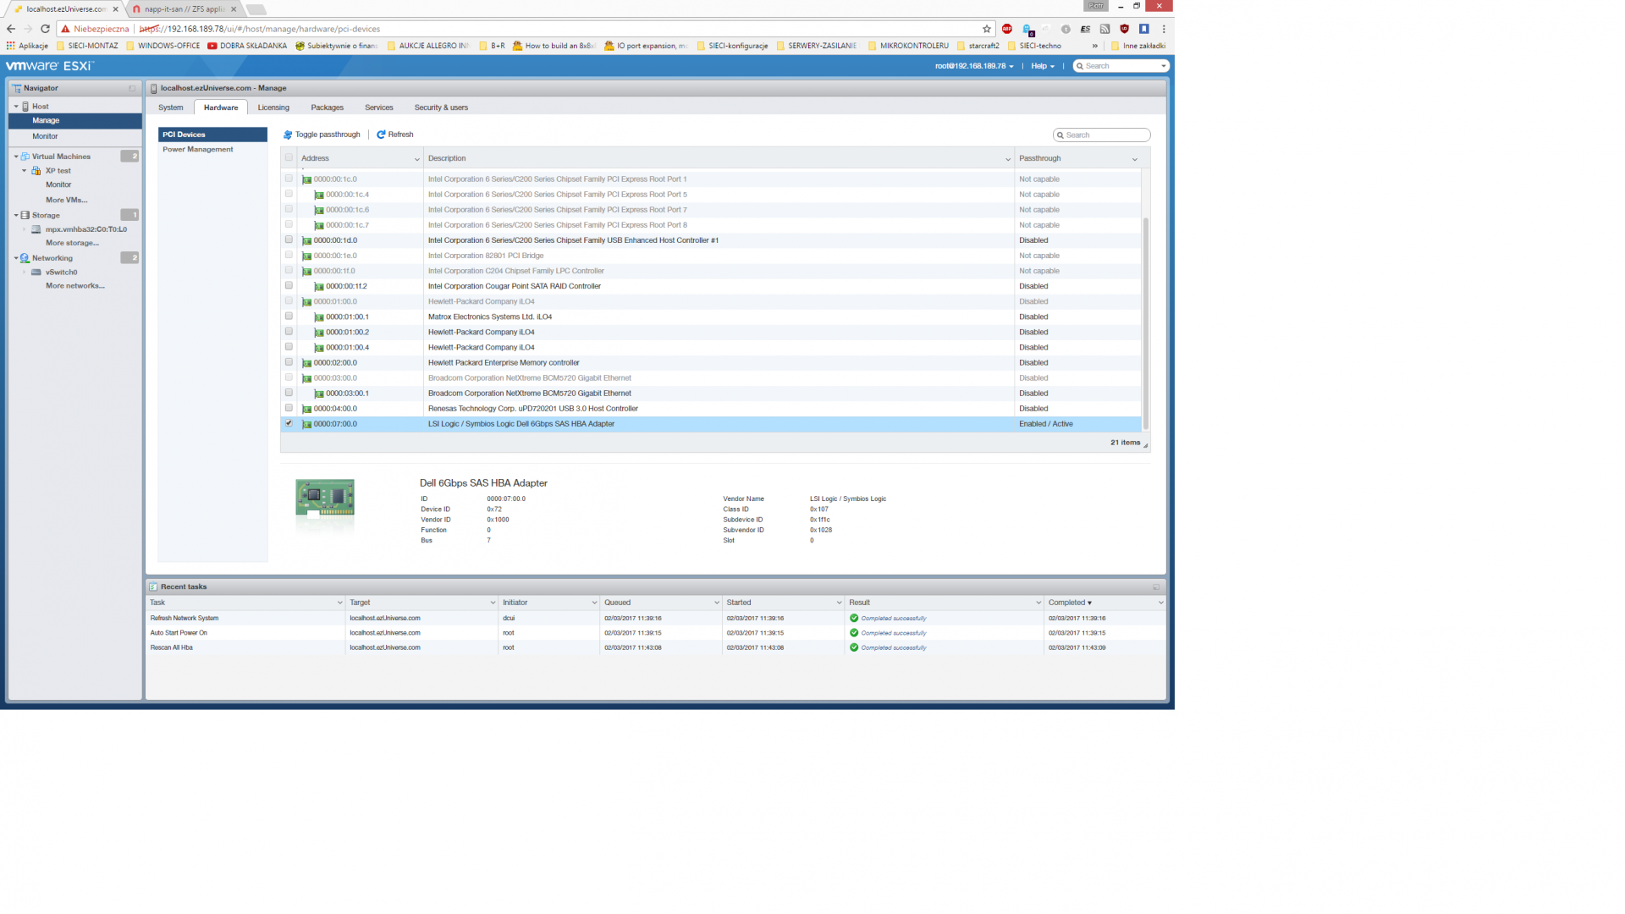Click the RSS feed extension icon
1625x914 pixels.
tap(1104, 29)
